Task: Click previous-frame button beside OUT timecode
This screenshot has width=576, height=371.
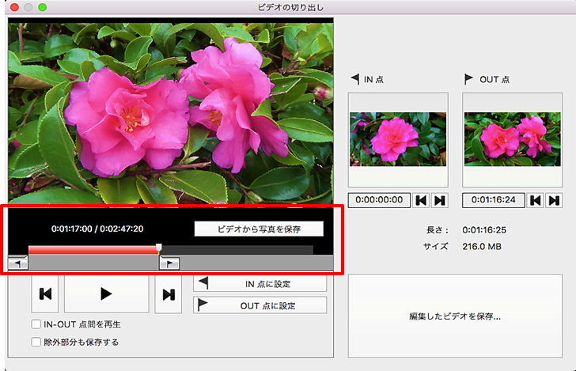Action: (536, 200)
